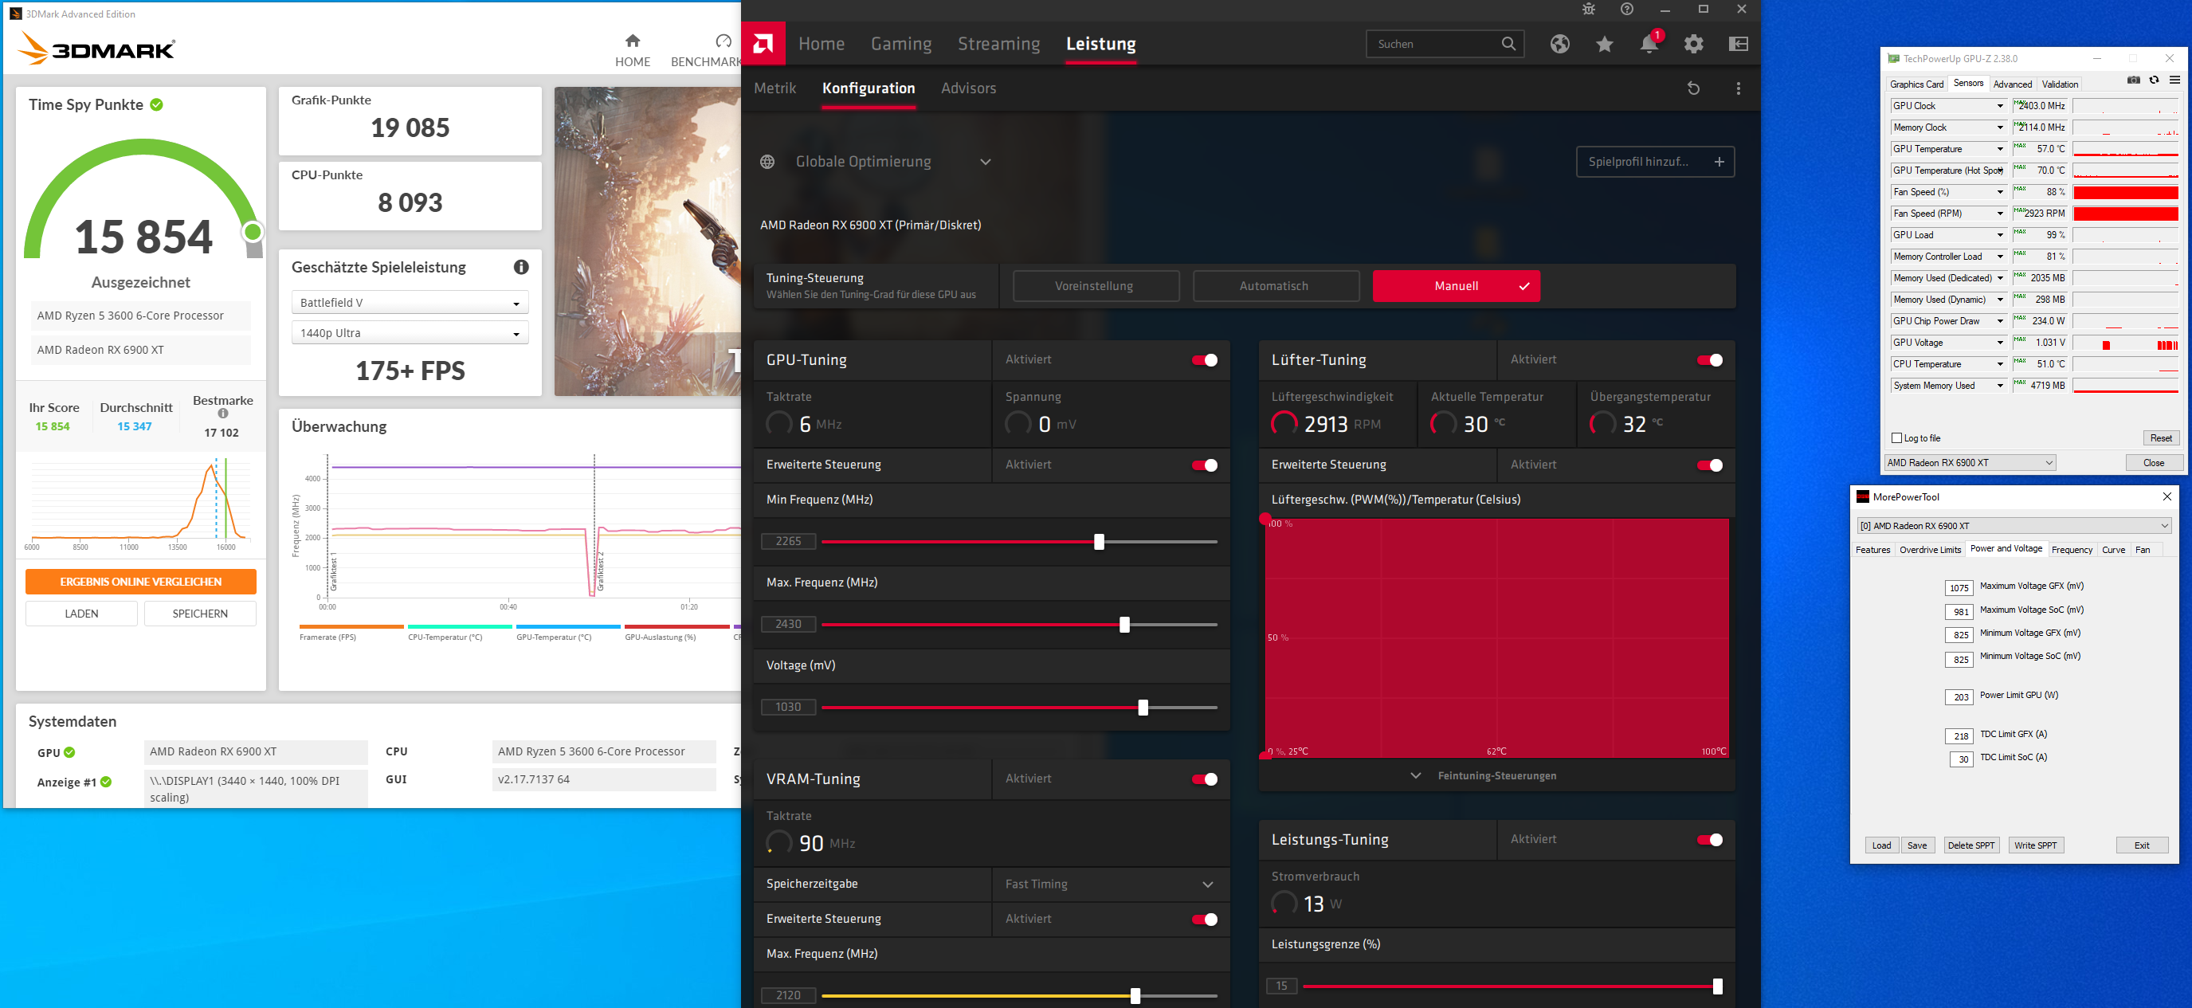Switch to the Metrik tab
Viewport: 2192px width, 1008px height.
point(774,88)
